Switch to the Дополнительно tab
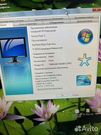This screenshot has width=101, height=135. click(85, 21)
